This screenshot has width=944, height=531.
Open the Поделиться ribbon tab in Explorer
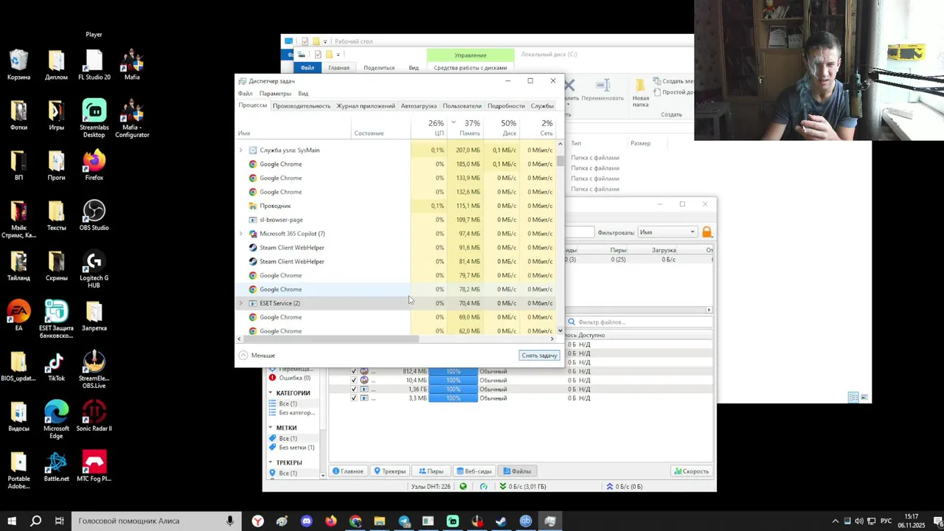point(379,68)
